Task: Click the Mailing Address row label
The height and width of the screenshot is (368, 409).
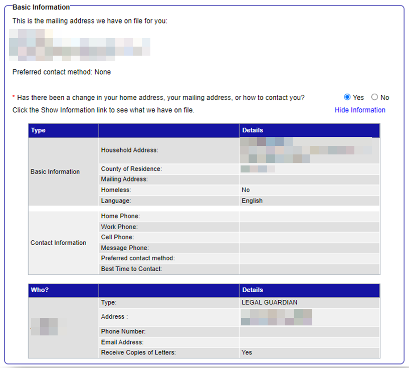Action: click(x=124, y=179)
